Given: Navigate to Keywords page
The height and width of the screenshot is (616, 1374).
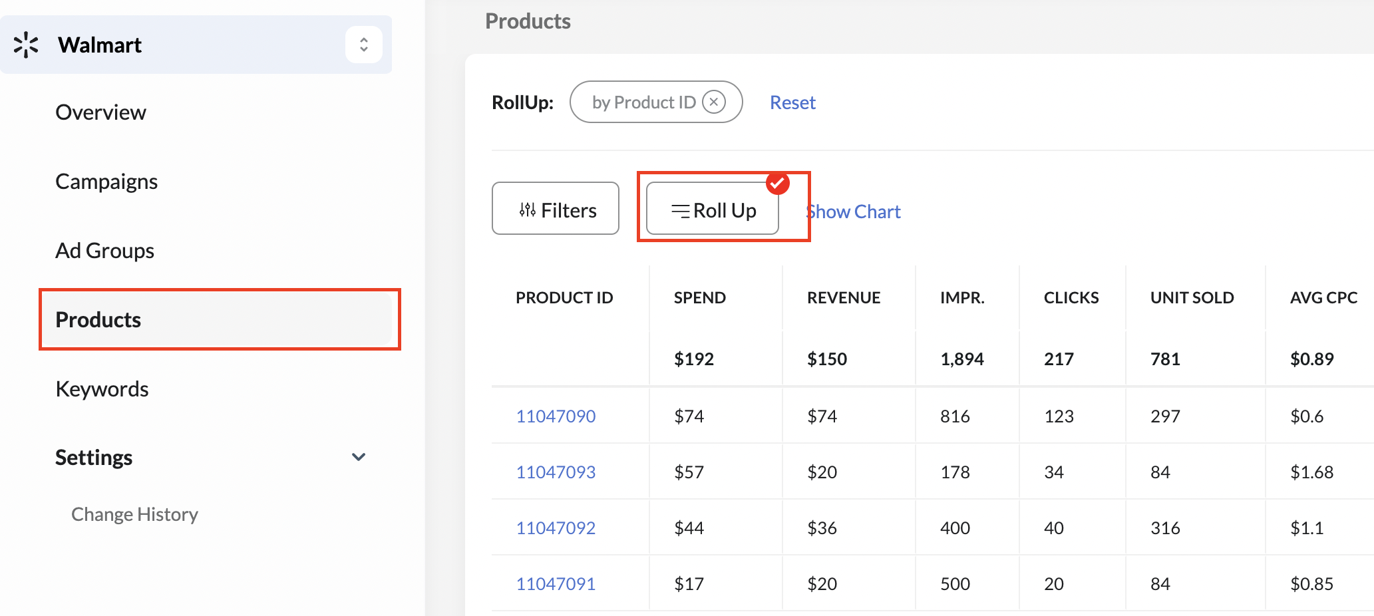Looking at the screenshot, I should [102, 389].
